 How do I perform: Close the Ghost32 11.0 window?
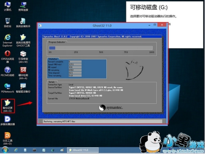pyautogui.click(x=162, y=25)
